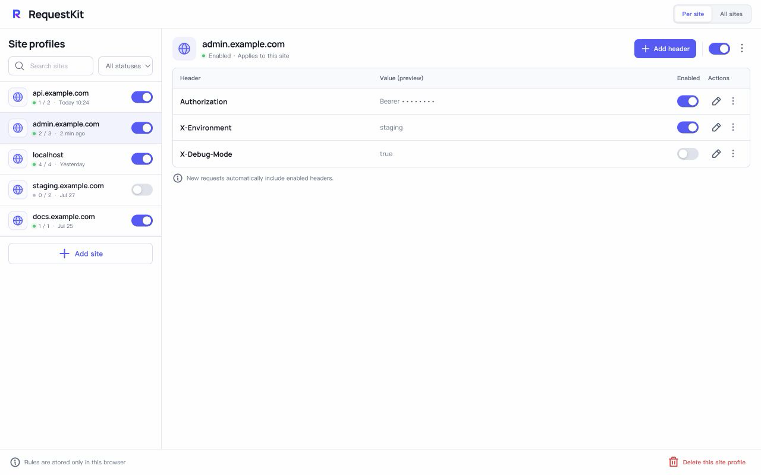Open more options for X-Debug-Mode row
The height and width of the screenshot is (475, 761).
(733, 154)
